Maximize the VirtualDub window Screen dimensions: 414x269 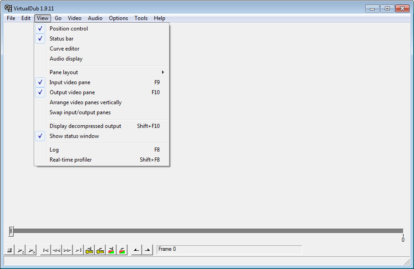coord(387,9)
